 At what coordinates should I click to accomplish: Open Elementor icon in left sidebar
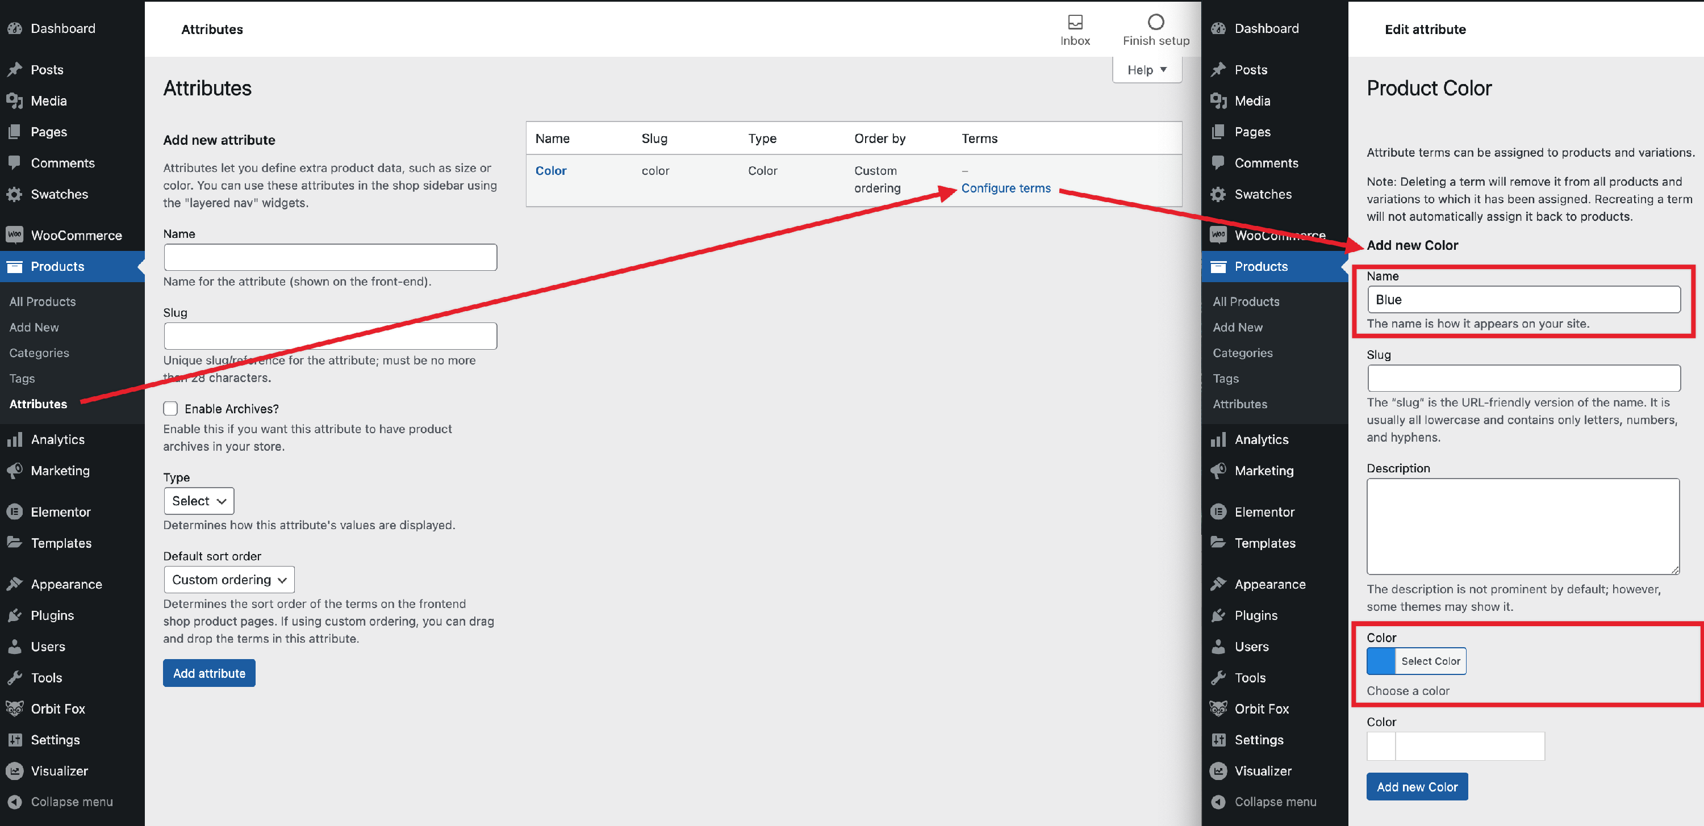(15, 512)
